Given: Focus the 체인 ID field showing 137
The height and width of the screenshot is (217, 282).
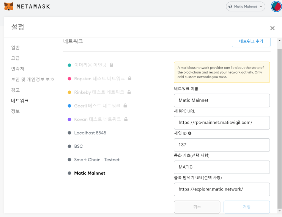Looking at the screenshot, I should (x=222, y=145).
